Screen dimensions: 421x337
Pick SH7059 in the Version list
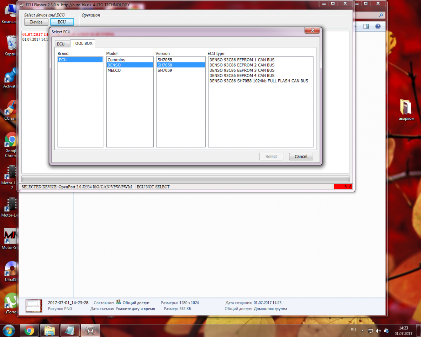pyautogui.click(x=181, y=70)
